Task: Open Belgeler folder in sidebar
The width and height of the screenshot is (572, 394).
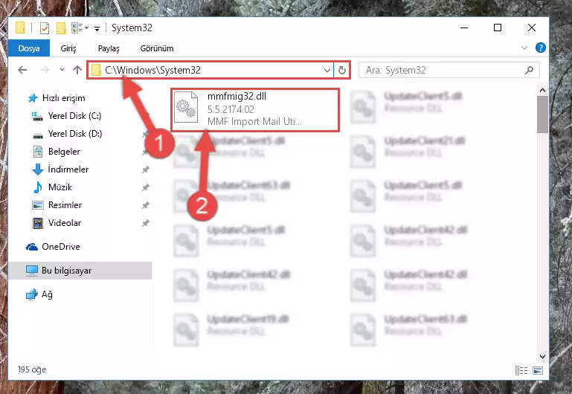Action: coord(57,152)
